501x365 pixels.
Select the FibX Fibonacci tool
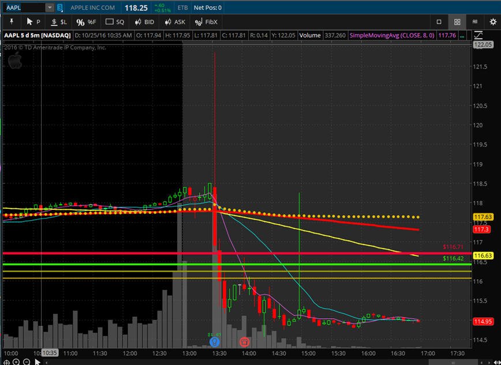(x=206, y=22)
